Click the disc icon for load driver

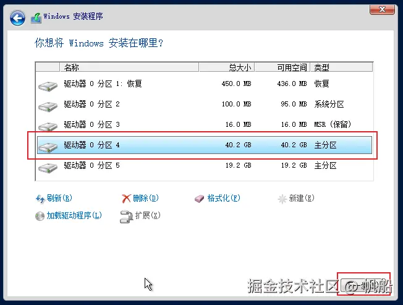point(40,216)
